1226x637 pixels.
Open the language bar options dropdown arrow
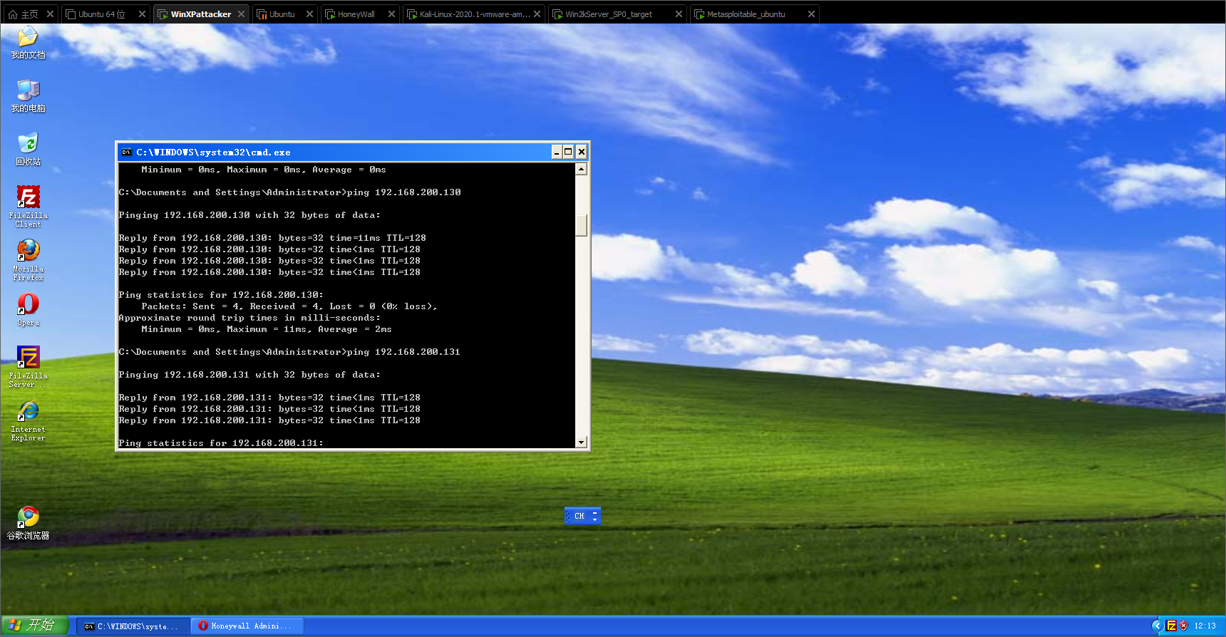pos(594,519)
